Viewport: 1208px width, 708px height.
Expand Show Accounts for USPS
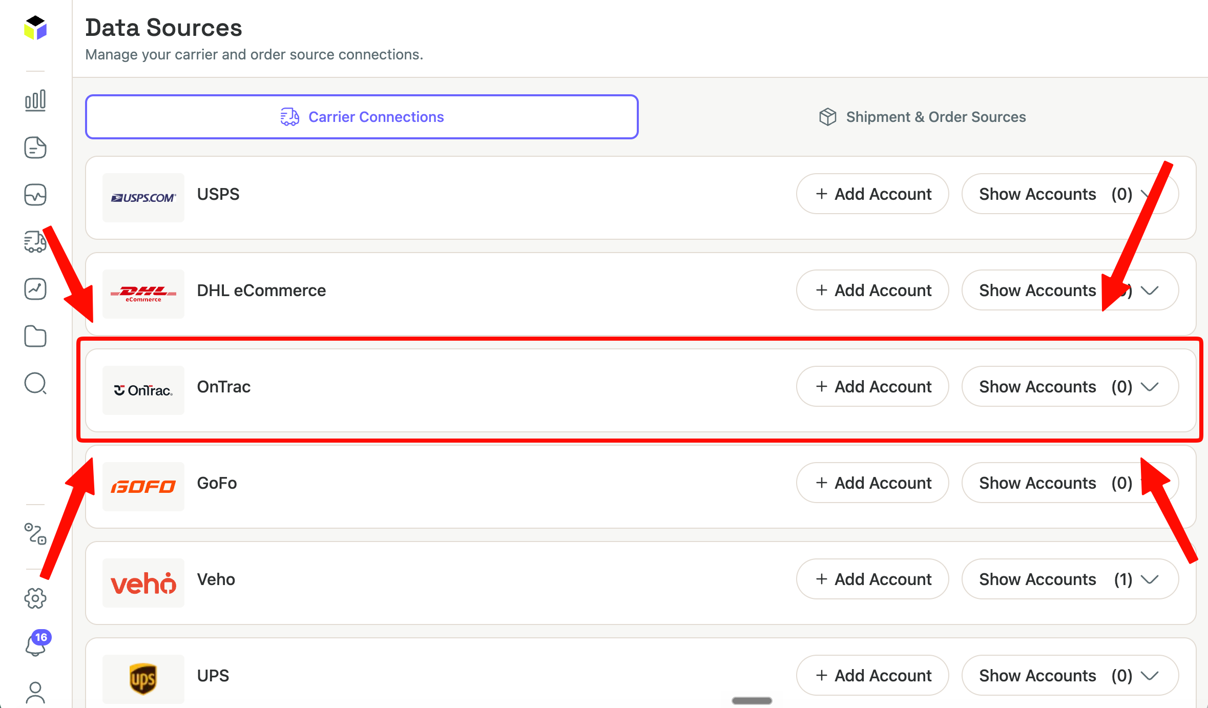click(x=1070, y=194)
